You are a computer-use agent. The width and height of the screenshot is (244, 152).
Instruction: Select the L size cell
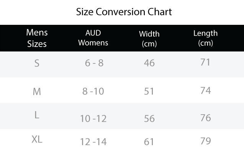click(x=37, y=115)
